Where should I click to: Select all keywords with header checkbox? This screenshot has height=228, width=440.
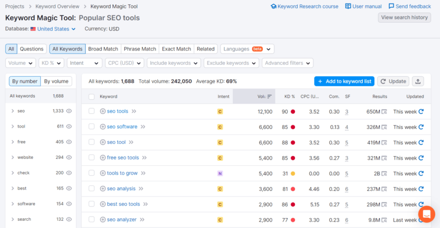92,97
